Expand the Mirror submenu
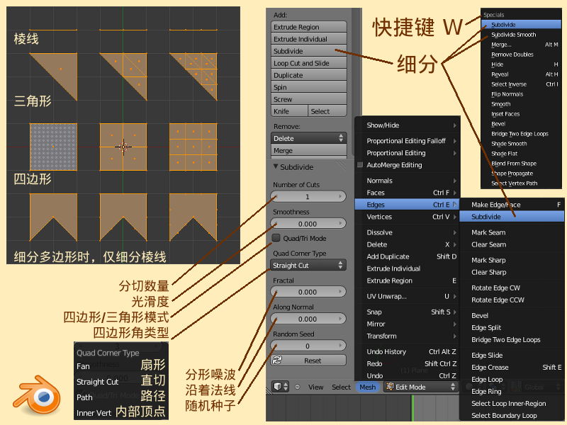 pyautogui.click(x=407, y=324)
